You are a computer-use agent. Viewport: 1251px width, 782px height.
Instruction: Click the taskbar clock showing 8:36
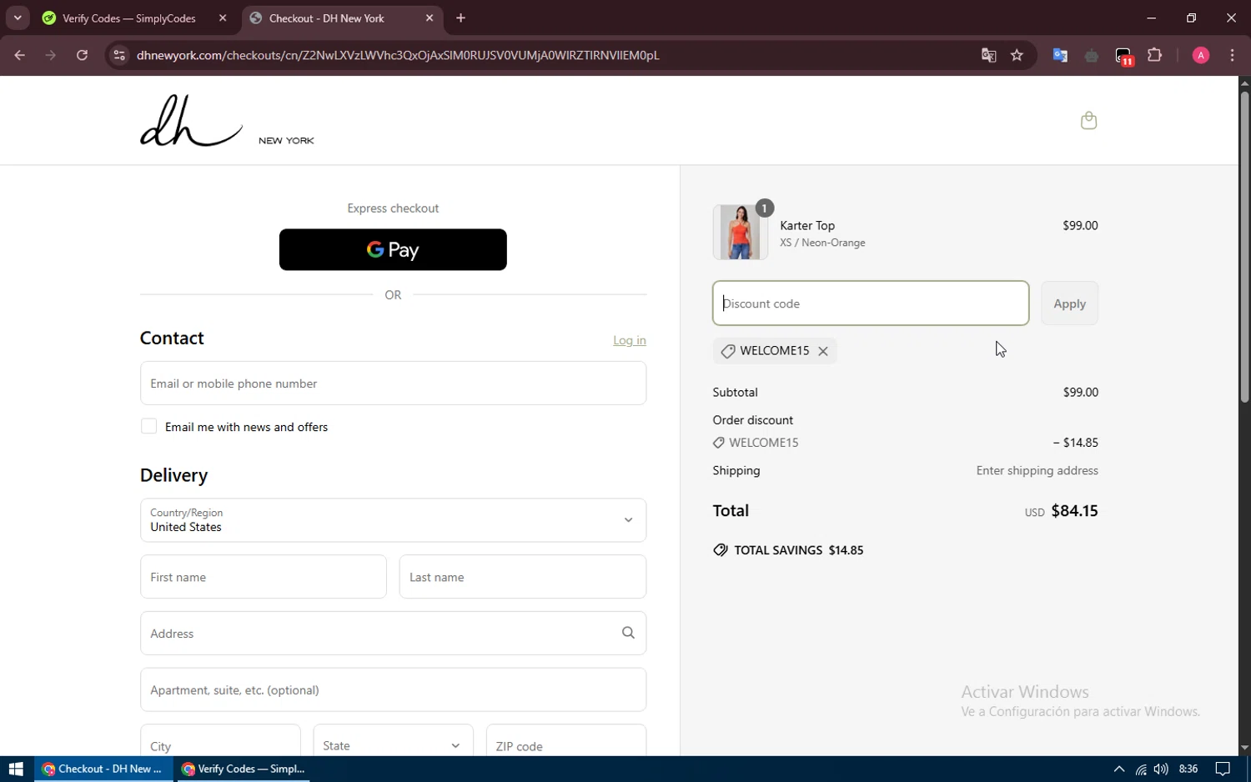[x=1188, y=769]
